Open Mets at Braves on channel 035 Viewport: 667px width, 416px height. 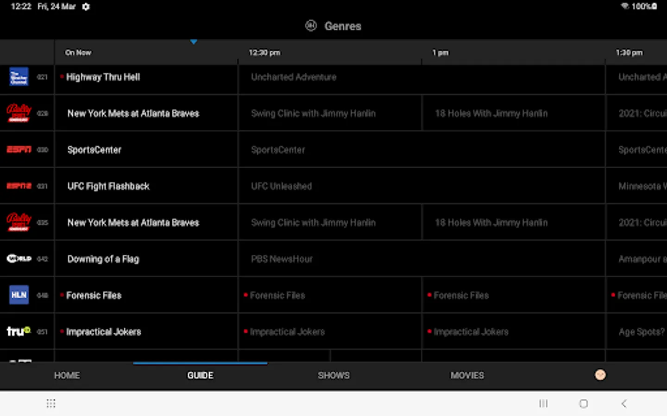[146, 222]
